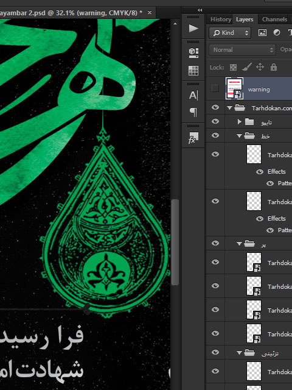The height and width of the screenshot is (390, 292).
Task: Toggle Effects visibility of first Tarhdokan layer
Action: (260, 172)
